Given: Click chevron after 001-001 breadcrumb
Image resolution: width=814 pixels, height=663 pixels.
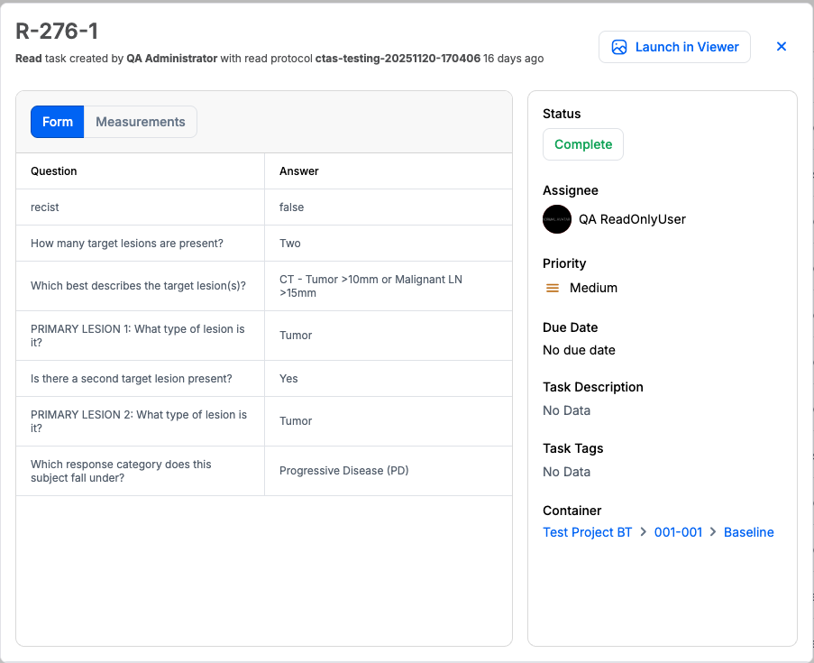Looking at the screenshot, I should 713,532.
